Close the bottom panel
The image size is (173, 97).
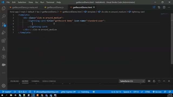click(x=169, y=81)
